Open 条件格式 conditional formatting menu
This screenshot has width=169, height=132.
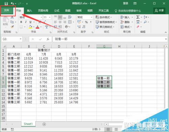click(x=104, y=17)
